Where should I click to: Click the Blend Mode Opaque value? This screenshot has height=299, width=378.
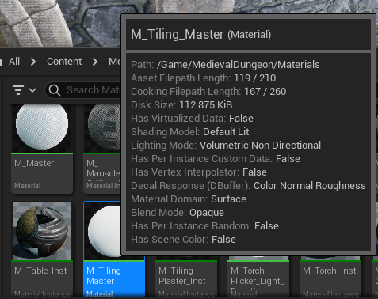[x=207, y=213]
